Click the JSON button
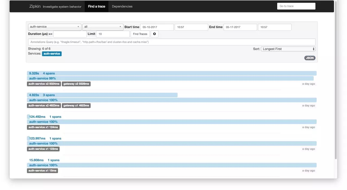Image resolution: width=347 pixels, height=190 pixels. coord(310,58)
